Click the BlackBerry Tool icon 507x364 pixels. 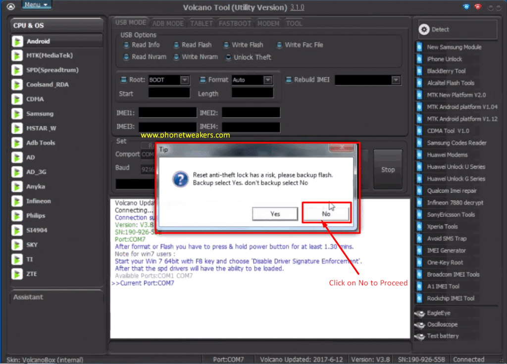[419, 71]
